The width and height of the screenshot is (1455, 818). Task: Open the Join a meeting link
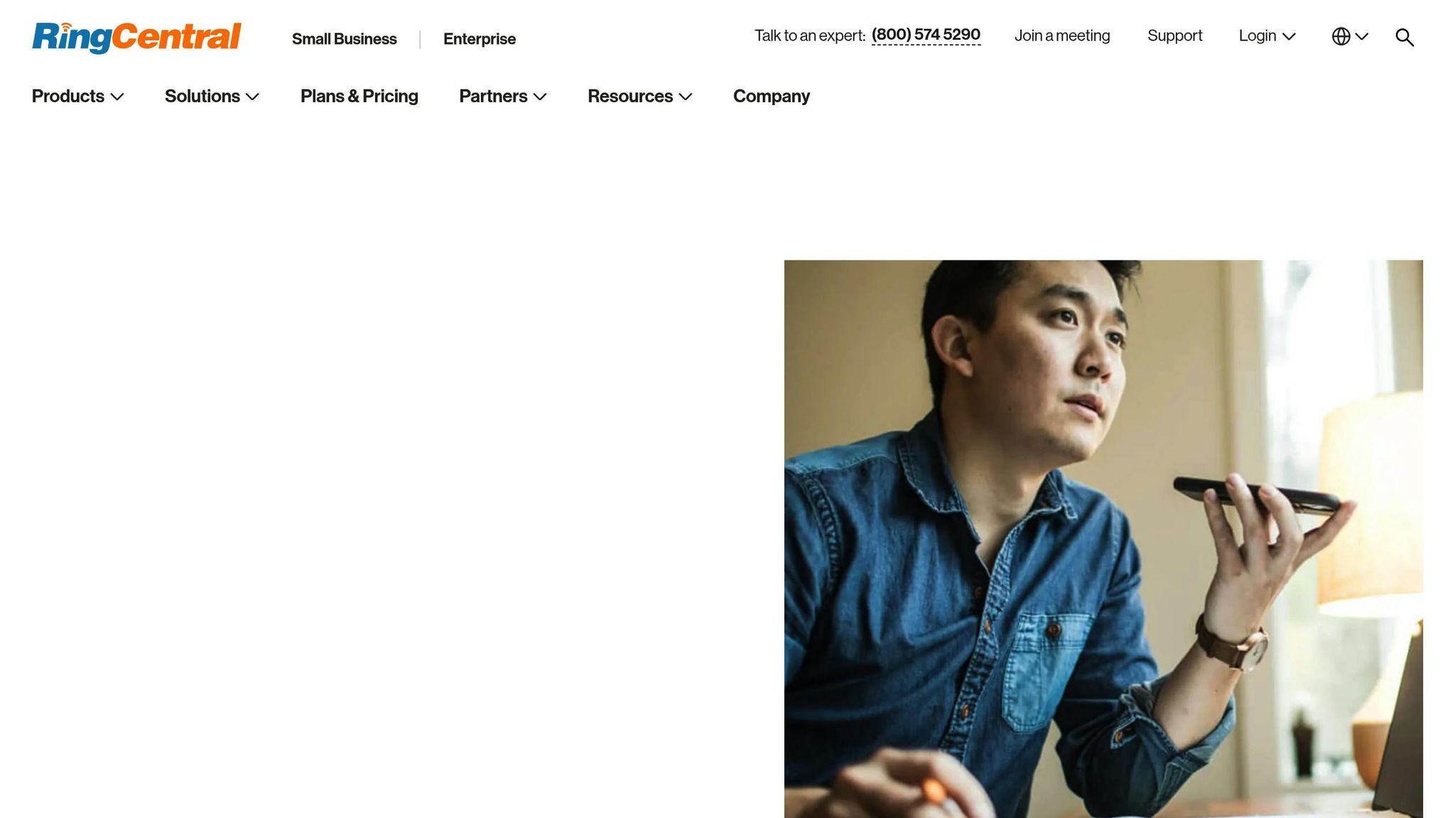[x=1062, y=36]
